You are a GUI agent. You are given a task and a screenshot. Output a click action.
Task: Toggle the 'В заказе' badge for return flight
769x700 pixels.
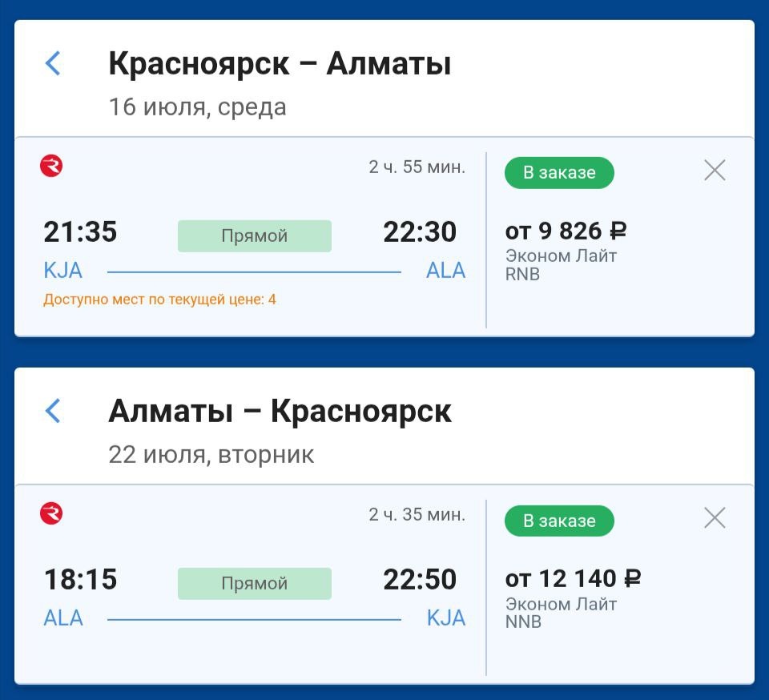pyautogui.click(x=559, y=521)
